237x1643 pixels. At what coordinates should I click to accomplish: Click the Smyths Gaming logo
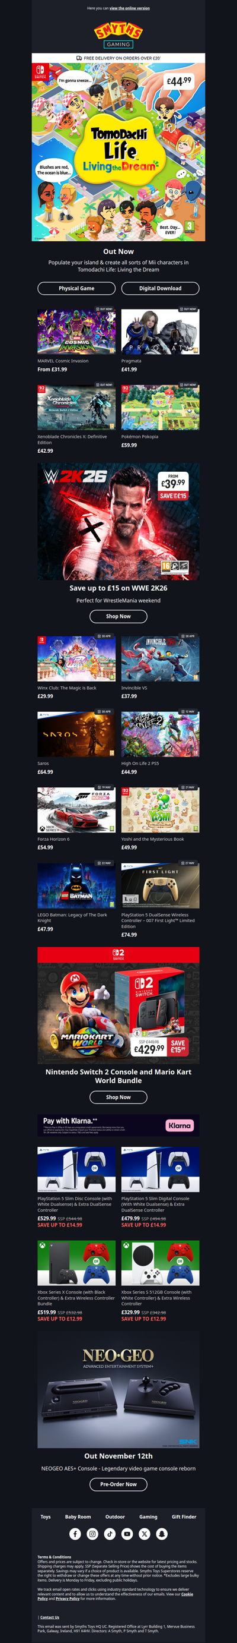[118, 35]
